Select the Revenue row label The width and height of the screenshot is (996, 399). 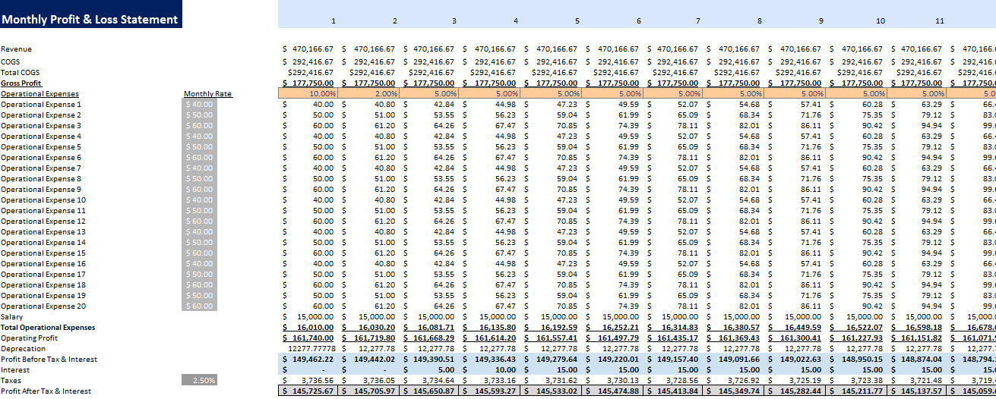(17, 49)
